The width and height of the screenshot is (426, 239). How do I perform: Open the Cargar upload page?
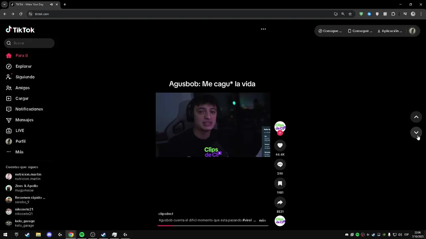click(x=17, y=99)
